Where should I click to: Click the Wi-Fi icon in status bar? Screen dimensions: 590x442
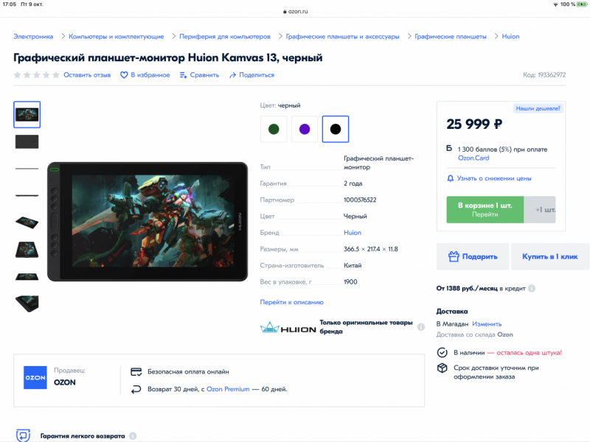(x=555, y=4)
